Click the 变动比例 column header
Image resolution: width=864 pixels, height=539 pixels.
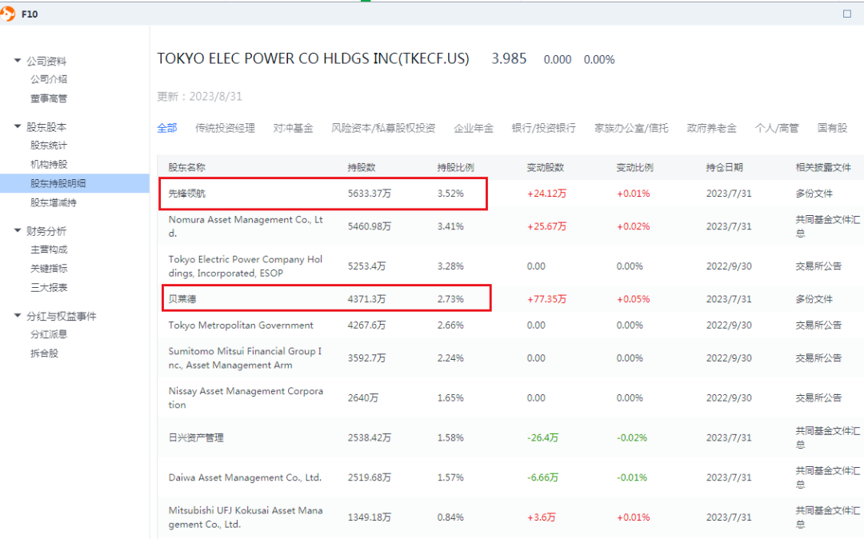click(634, 167)
